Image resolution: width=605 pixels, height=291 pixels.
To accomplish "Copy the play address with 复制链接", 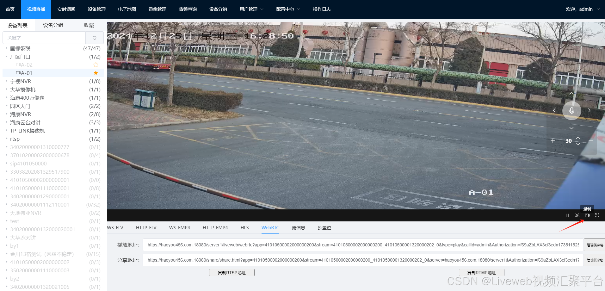I will (x=596, y=245).
